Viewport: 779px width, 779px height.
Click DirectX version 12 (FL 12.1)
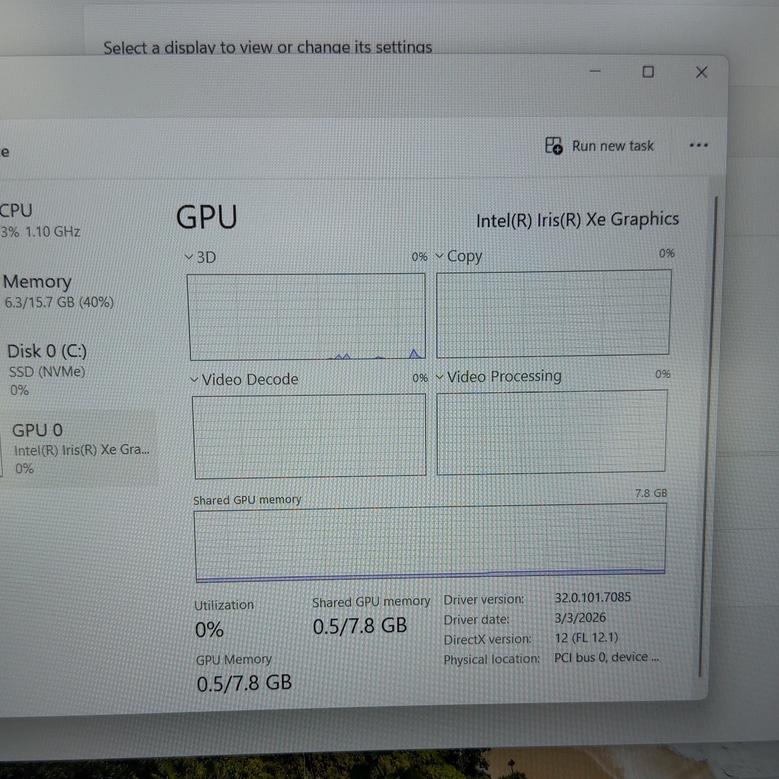pos(586,637)
